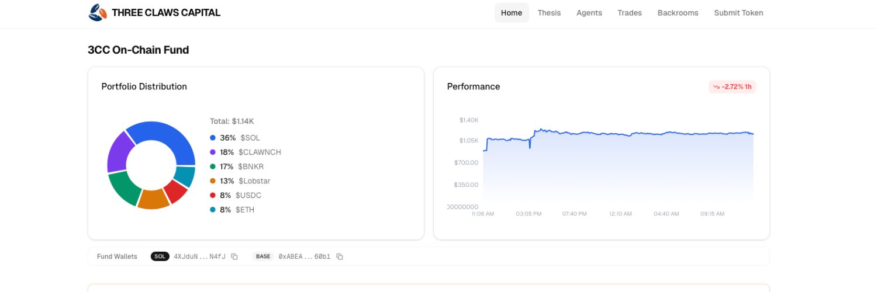Click the $1.40K axis label
The height and width of the screenshot is (292, 877).
(469, 120)
